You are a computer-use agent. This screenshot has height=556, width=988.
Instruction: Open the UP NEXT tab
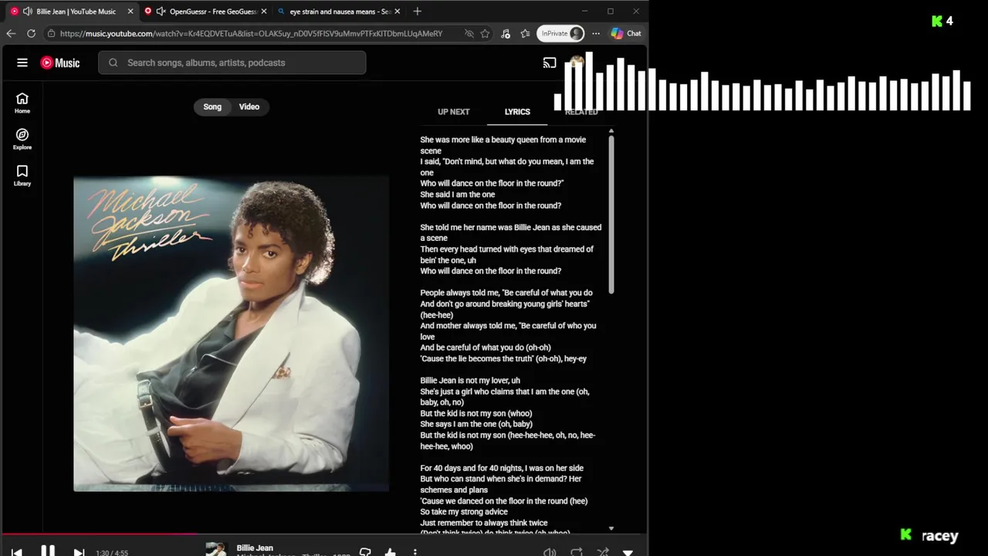click(x=454, y=112)
